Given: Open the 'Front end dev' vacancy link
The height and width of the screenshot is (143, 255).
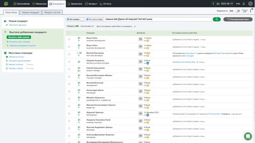Looking at the screenshot, I should (214, 114).
